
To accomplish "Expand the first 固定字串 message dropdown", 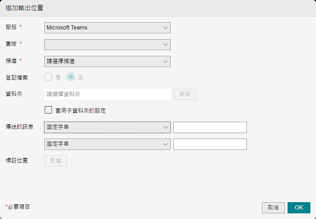I will tap(107, 127).
